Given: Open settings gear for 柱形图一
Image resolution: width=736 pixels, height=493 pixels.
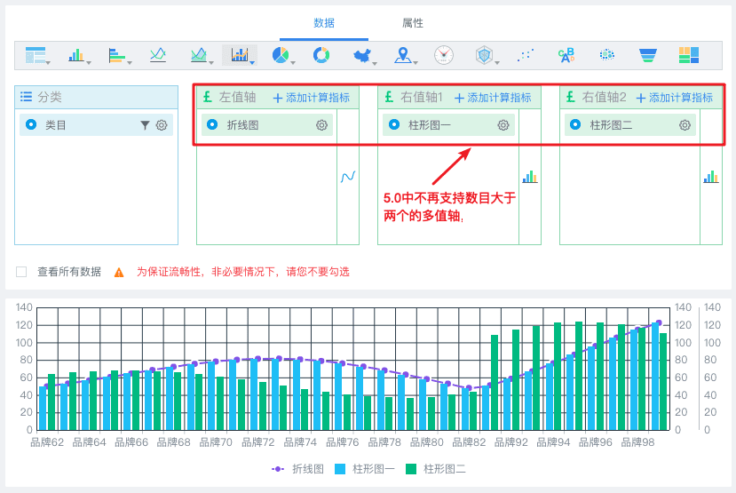Looking at the screenshot, I should click(503, 125).
